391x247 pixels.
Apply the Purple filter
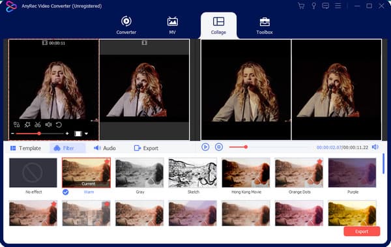coord(352,173)
